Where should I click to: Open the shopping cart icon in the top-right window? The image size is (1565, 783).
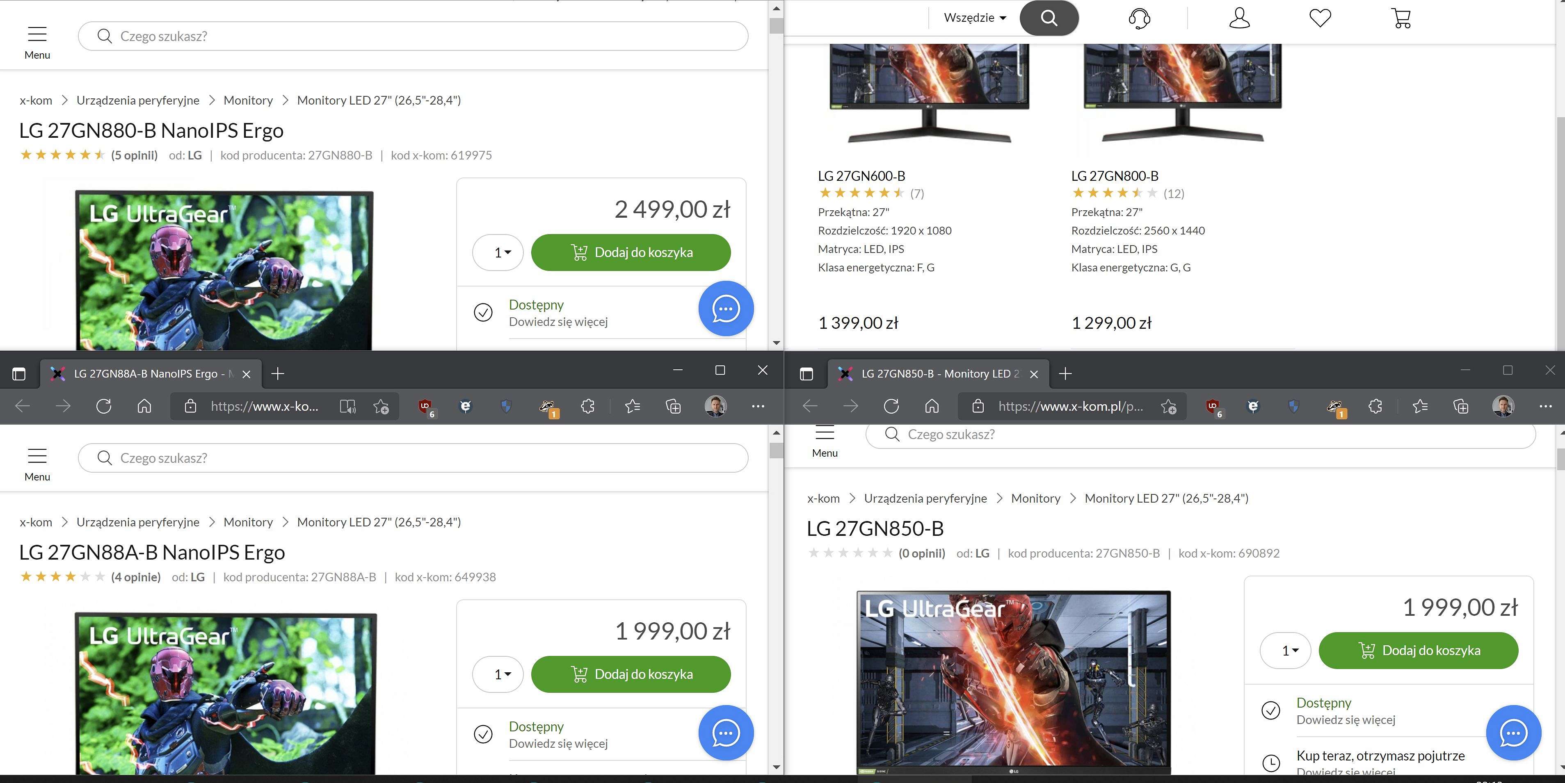point(1401,18)
